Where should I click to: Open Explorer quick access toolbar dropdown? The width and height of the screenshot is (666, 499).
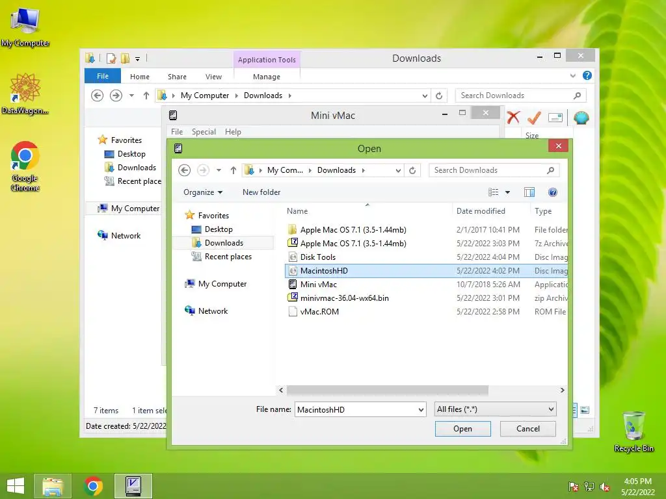coord(138,59)
